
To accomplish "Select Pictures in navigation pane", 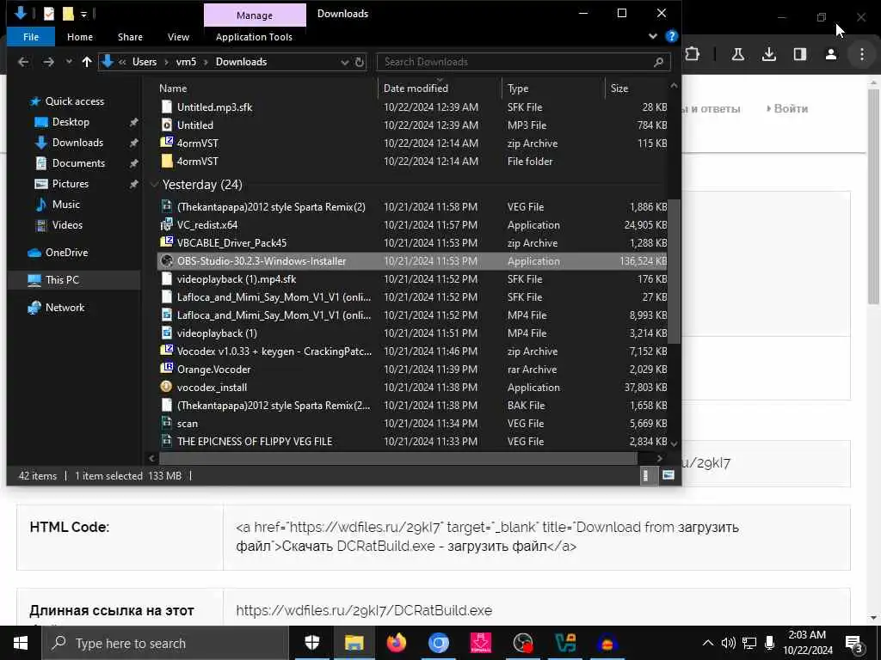I will coord(71,184).
